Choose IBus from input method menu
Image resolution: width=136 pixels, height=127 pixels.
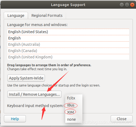(x=74, y=105)
